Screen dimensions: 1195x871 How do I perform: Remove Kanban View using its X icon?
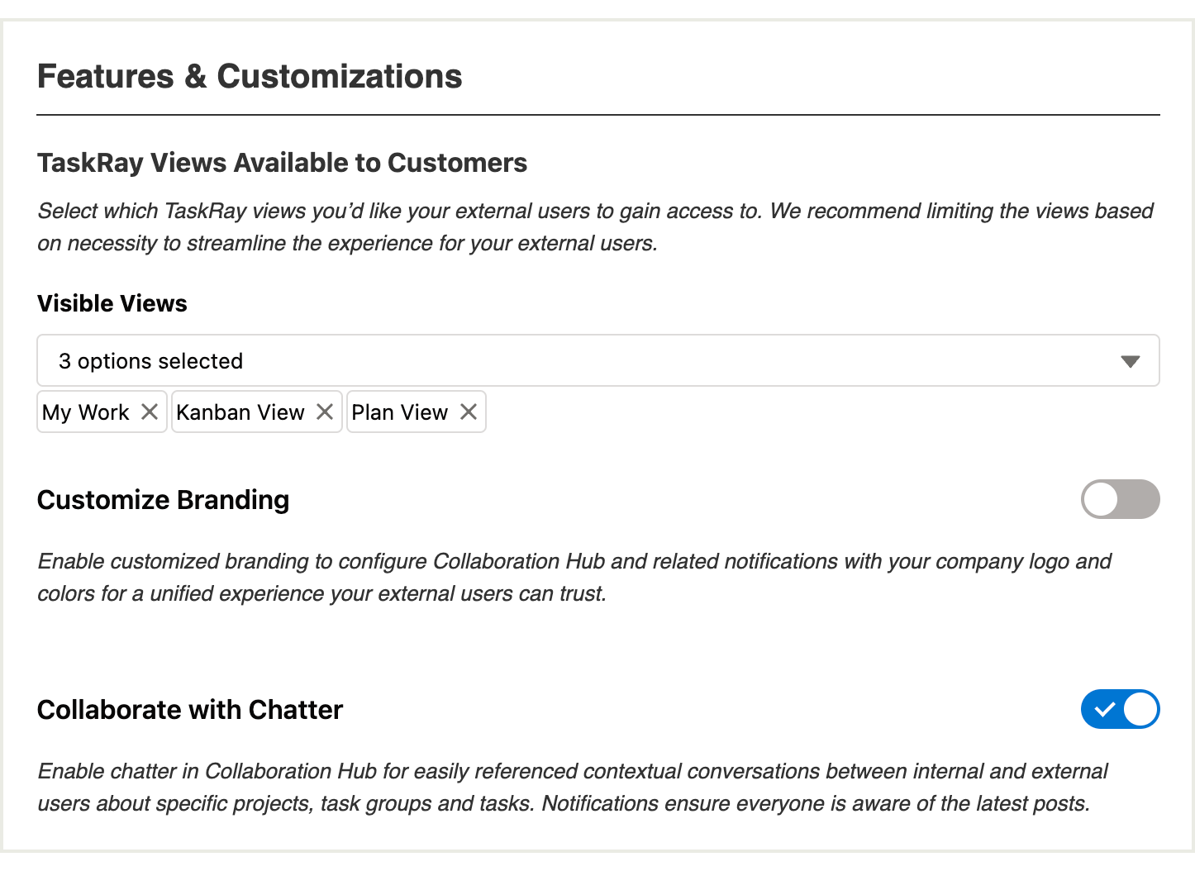click(x=325, y=412)
